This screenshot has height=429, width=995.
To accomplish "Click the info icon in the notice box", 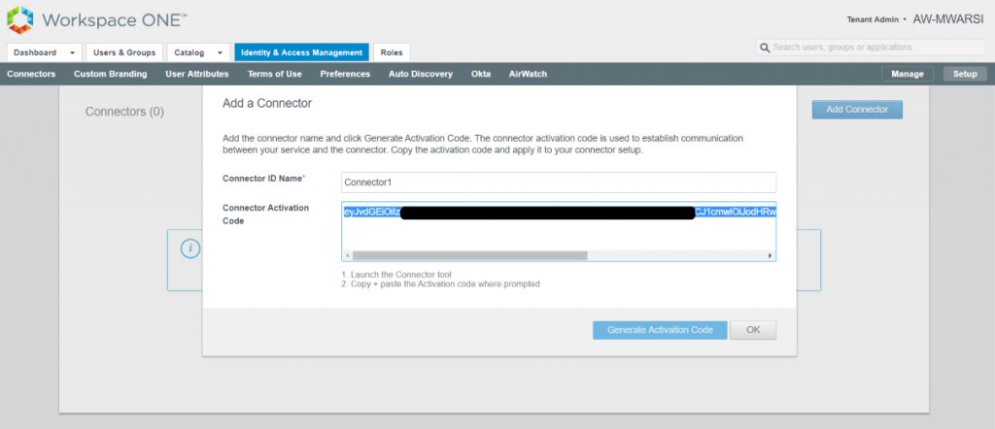I will (190, 248).
